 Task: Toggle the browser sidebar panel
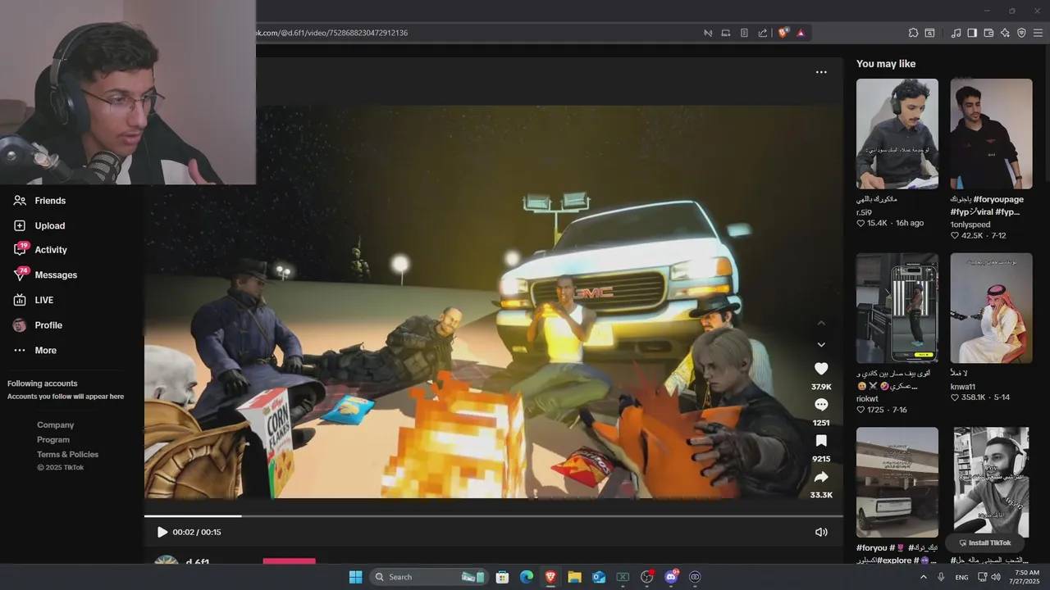(972, 33)
